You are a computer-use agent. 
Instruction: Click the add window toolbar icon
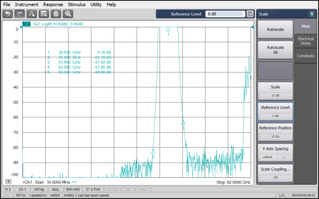click(x=44, y=14)
